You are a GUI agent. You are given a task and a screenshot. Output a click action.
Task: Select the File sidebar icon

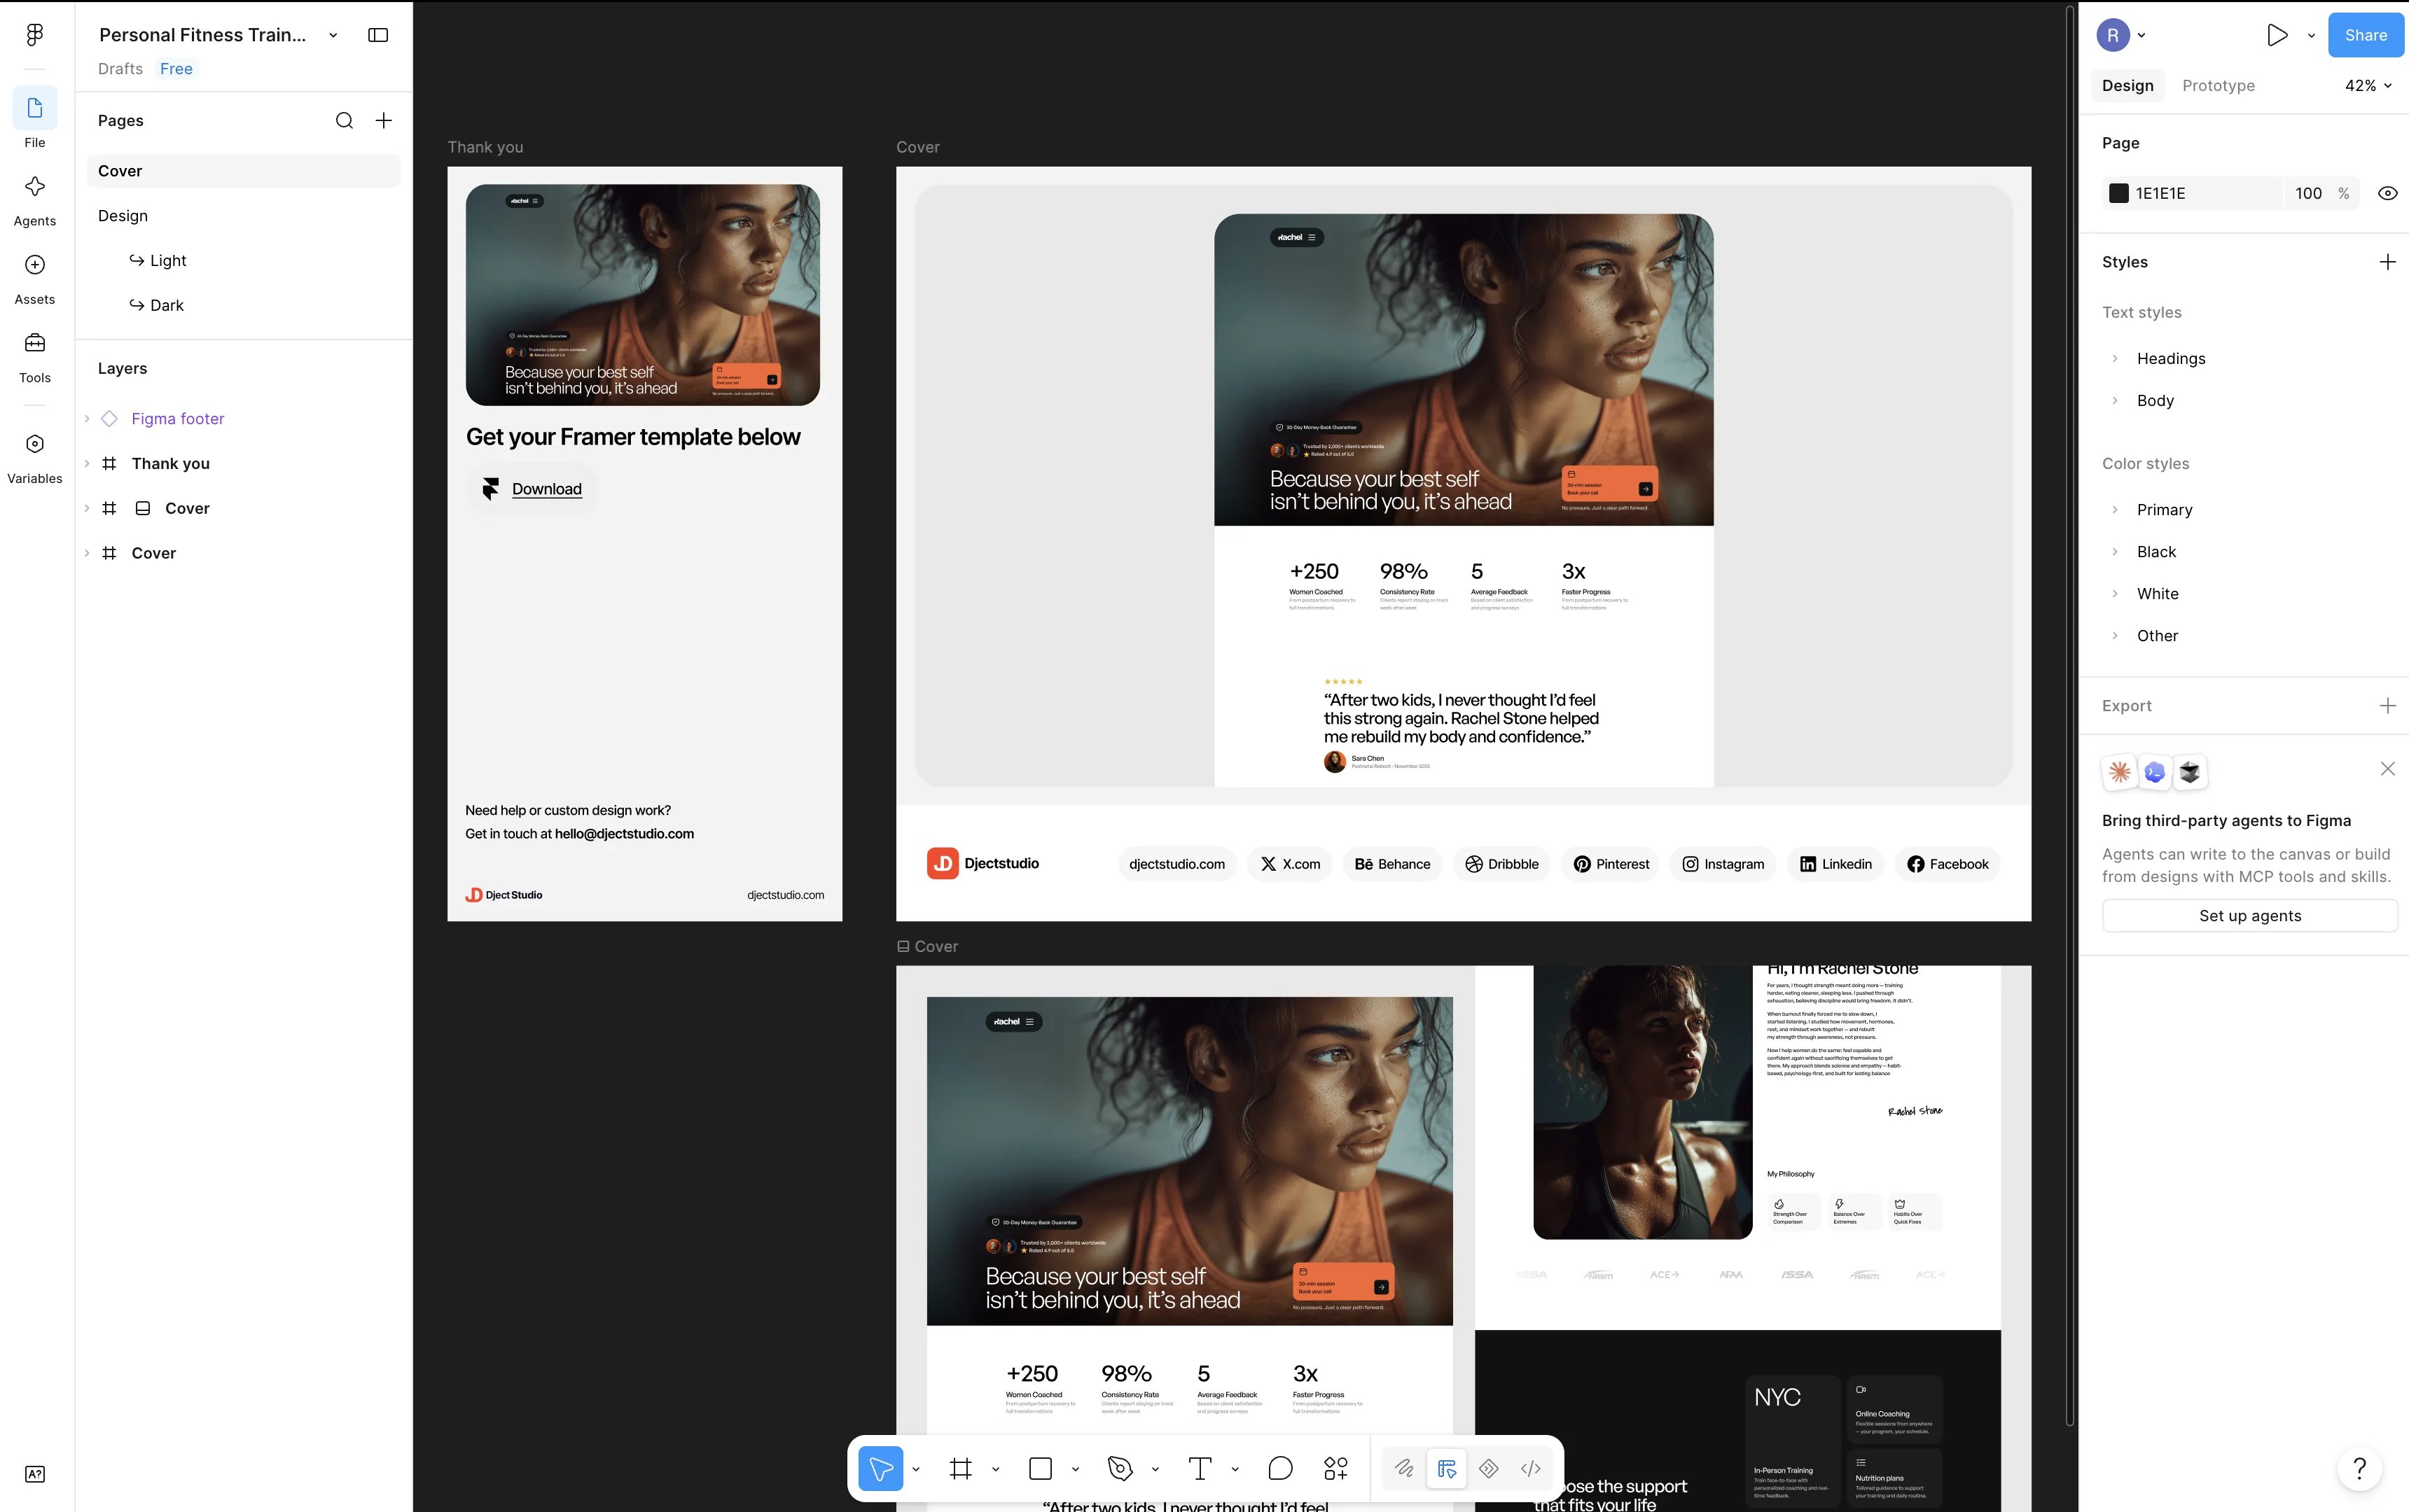click(35, 108)
